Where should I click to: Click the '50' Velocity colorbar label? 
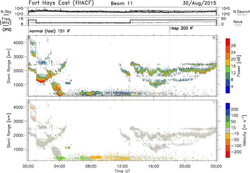[x=233, y=121]
